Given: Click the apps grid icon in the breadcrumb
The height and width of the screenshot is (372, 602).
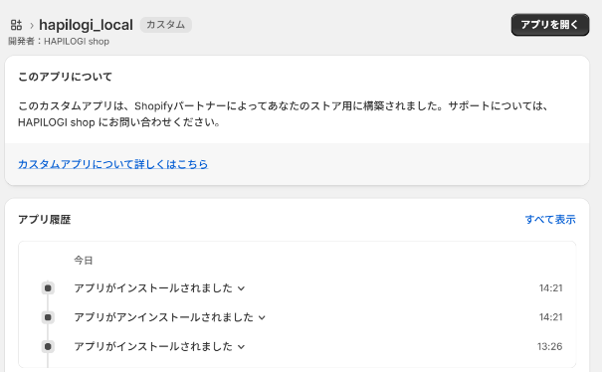Looking at the screenshot, I should (16, 25).
